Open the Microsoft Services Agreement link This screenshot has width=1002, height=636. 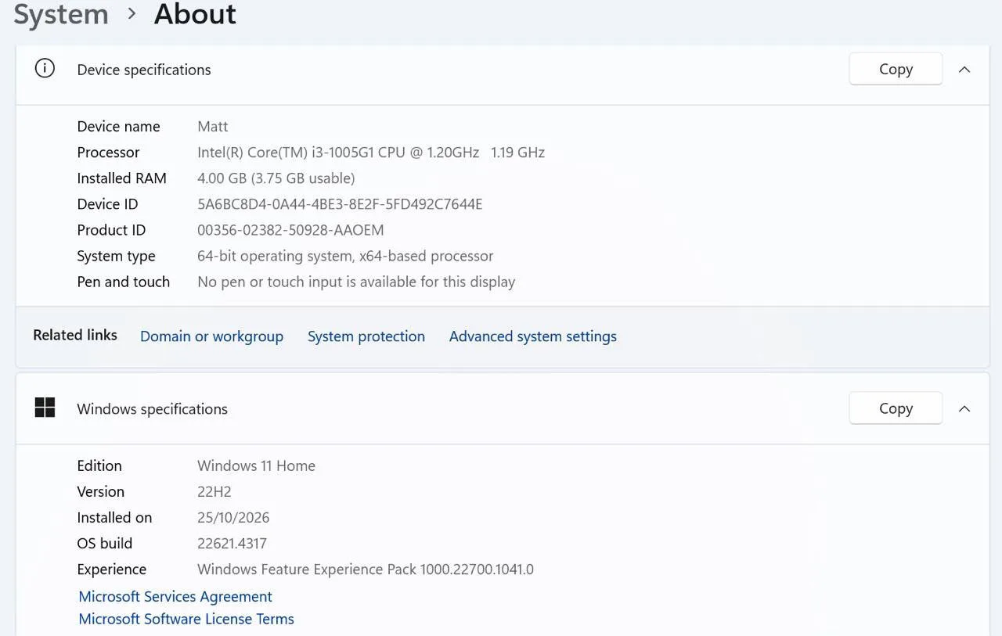click(x=175, y=596)
